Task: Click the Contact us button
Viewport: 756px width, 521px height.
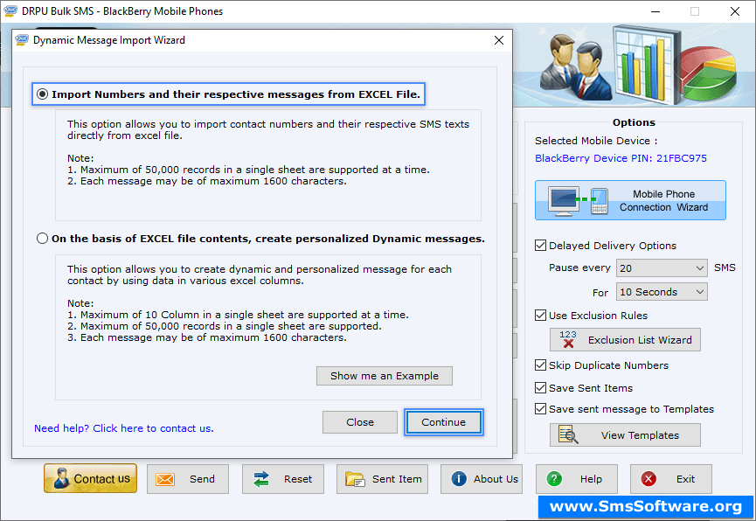Action: (x=90, y=478)
